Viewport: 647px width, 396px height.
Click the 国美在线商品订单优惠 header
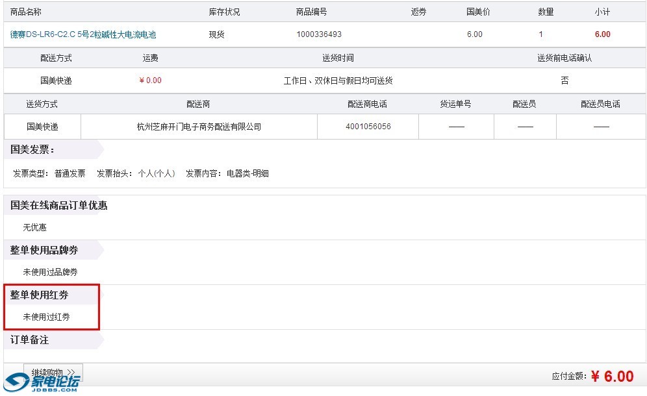pos(58,205)
